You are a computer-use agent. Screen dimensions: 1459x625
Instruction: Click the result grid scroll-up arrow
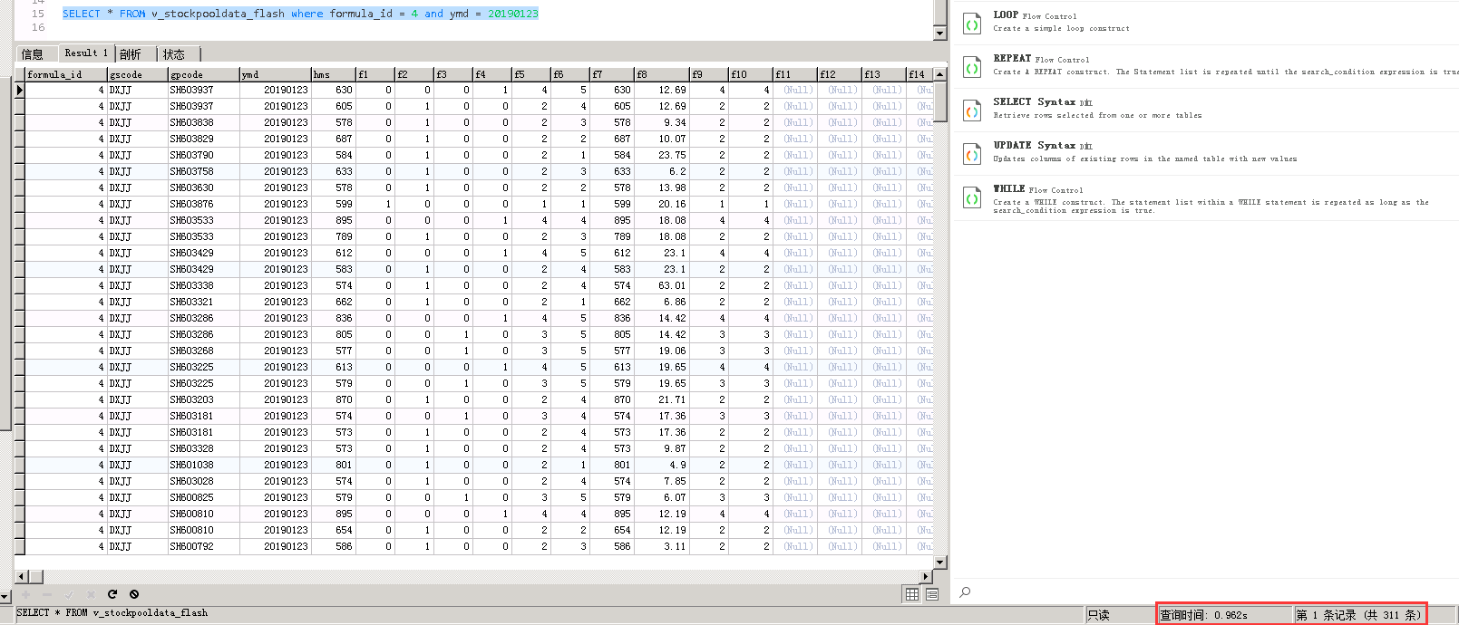point(940,73)
